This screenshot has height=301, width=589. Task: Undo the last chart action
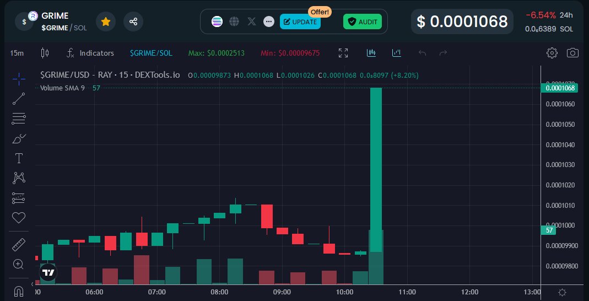click(x=422, y=53)
